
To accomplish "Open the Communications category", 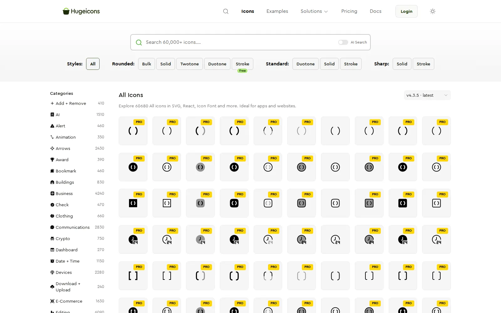I will click(77, 227).
